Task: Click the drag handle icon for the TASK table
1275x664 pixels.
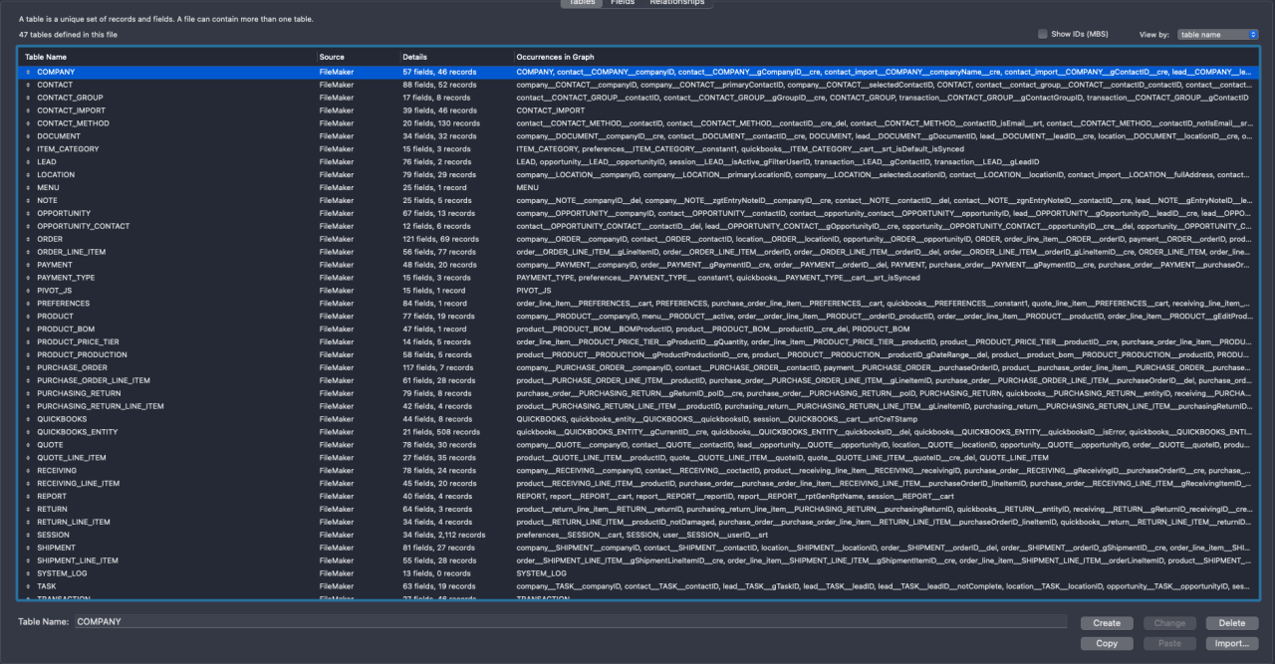Action: pos(28,586)
